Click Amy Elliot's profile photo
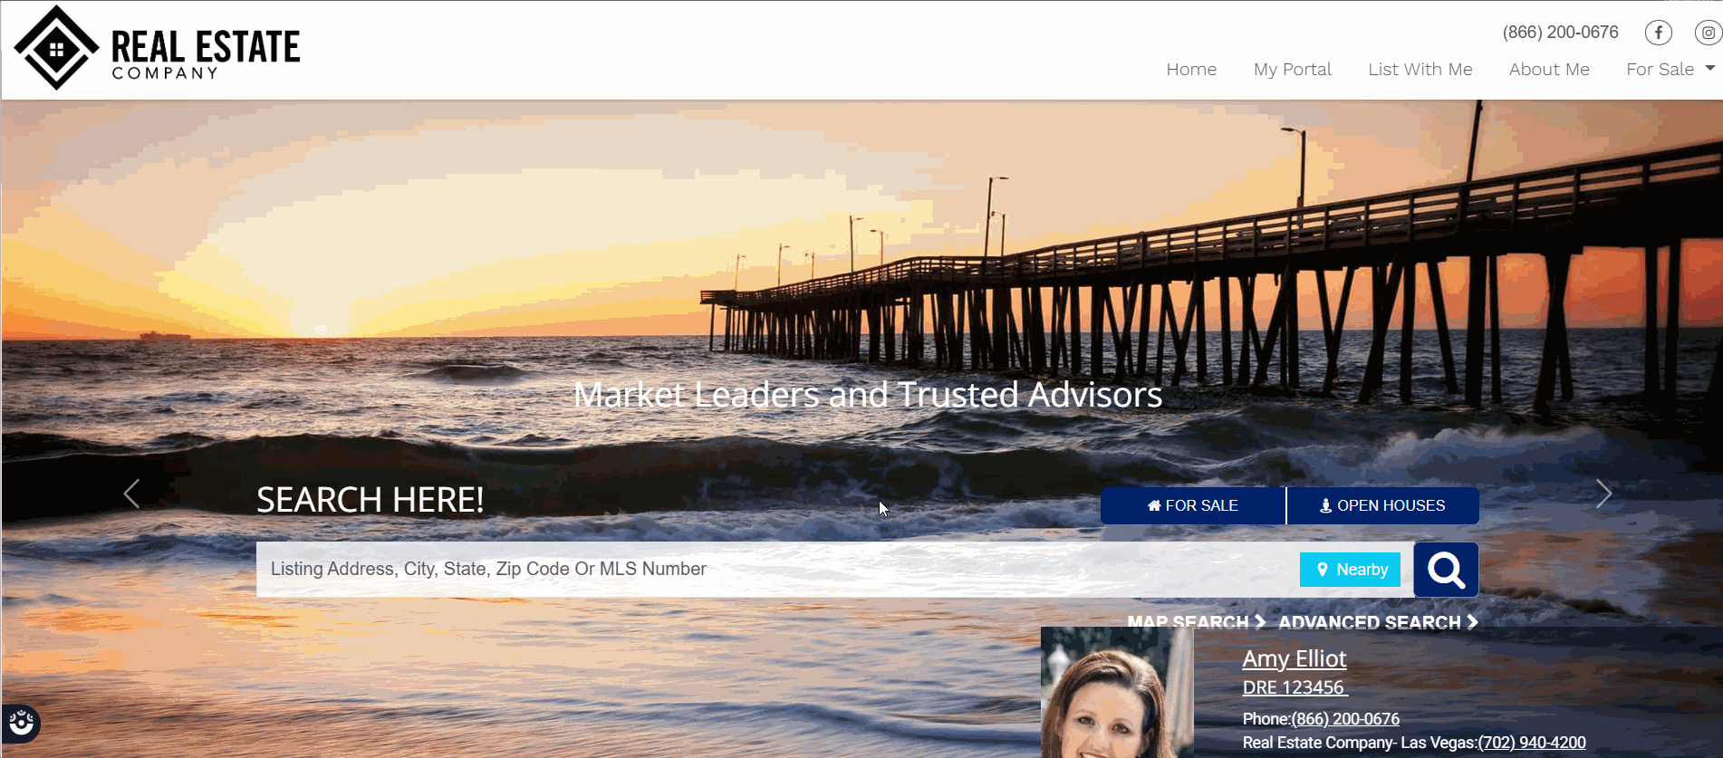This screenshot has height=758, width=1723. [1117, 693]
